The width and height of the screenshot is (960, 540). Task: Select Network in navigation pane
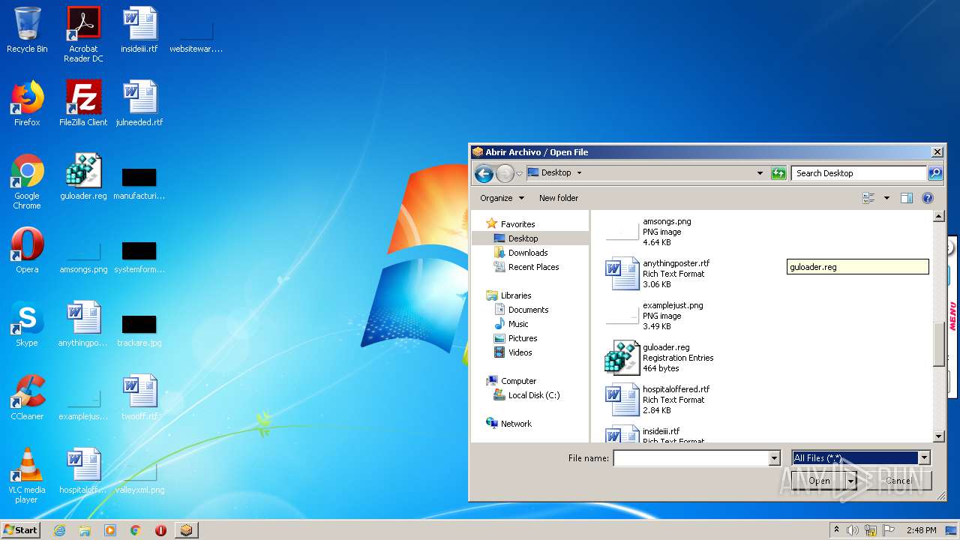(x=516, y=424)
